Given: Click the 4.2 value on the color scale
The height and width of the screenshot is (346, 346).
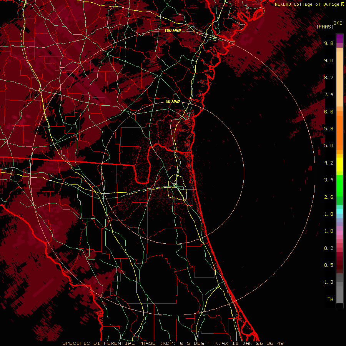Looking at the screenshot, I should [x=329, y=163].
